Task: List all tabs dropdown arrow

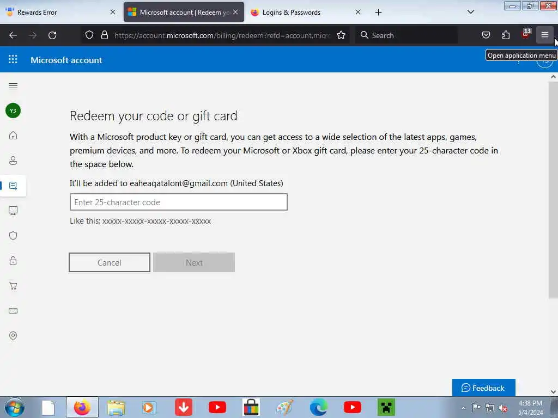Action: pos(470,12)
